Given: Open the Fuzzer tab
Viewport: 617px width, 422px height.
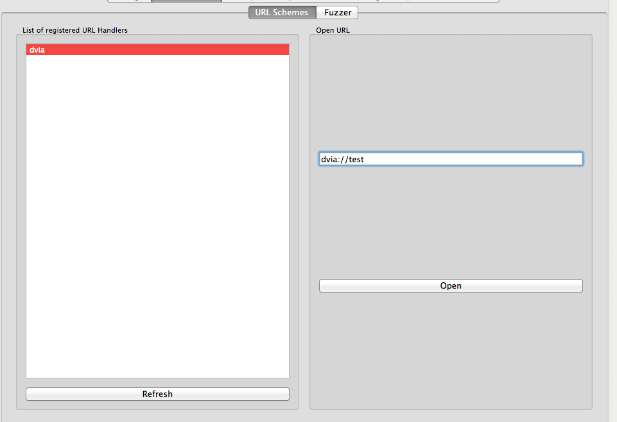Looking at the screenshot, I should point(337,13).
